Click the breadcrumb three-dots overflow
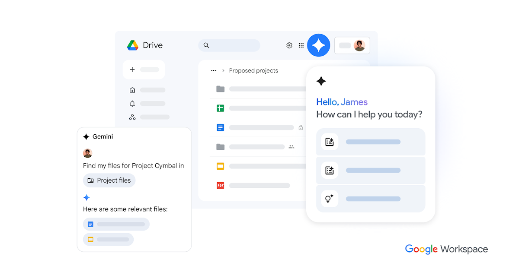 pyautogui.click(x=213, y=70)
